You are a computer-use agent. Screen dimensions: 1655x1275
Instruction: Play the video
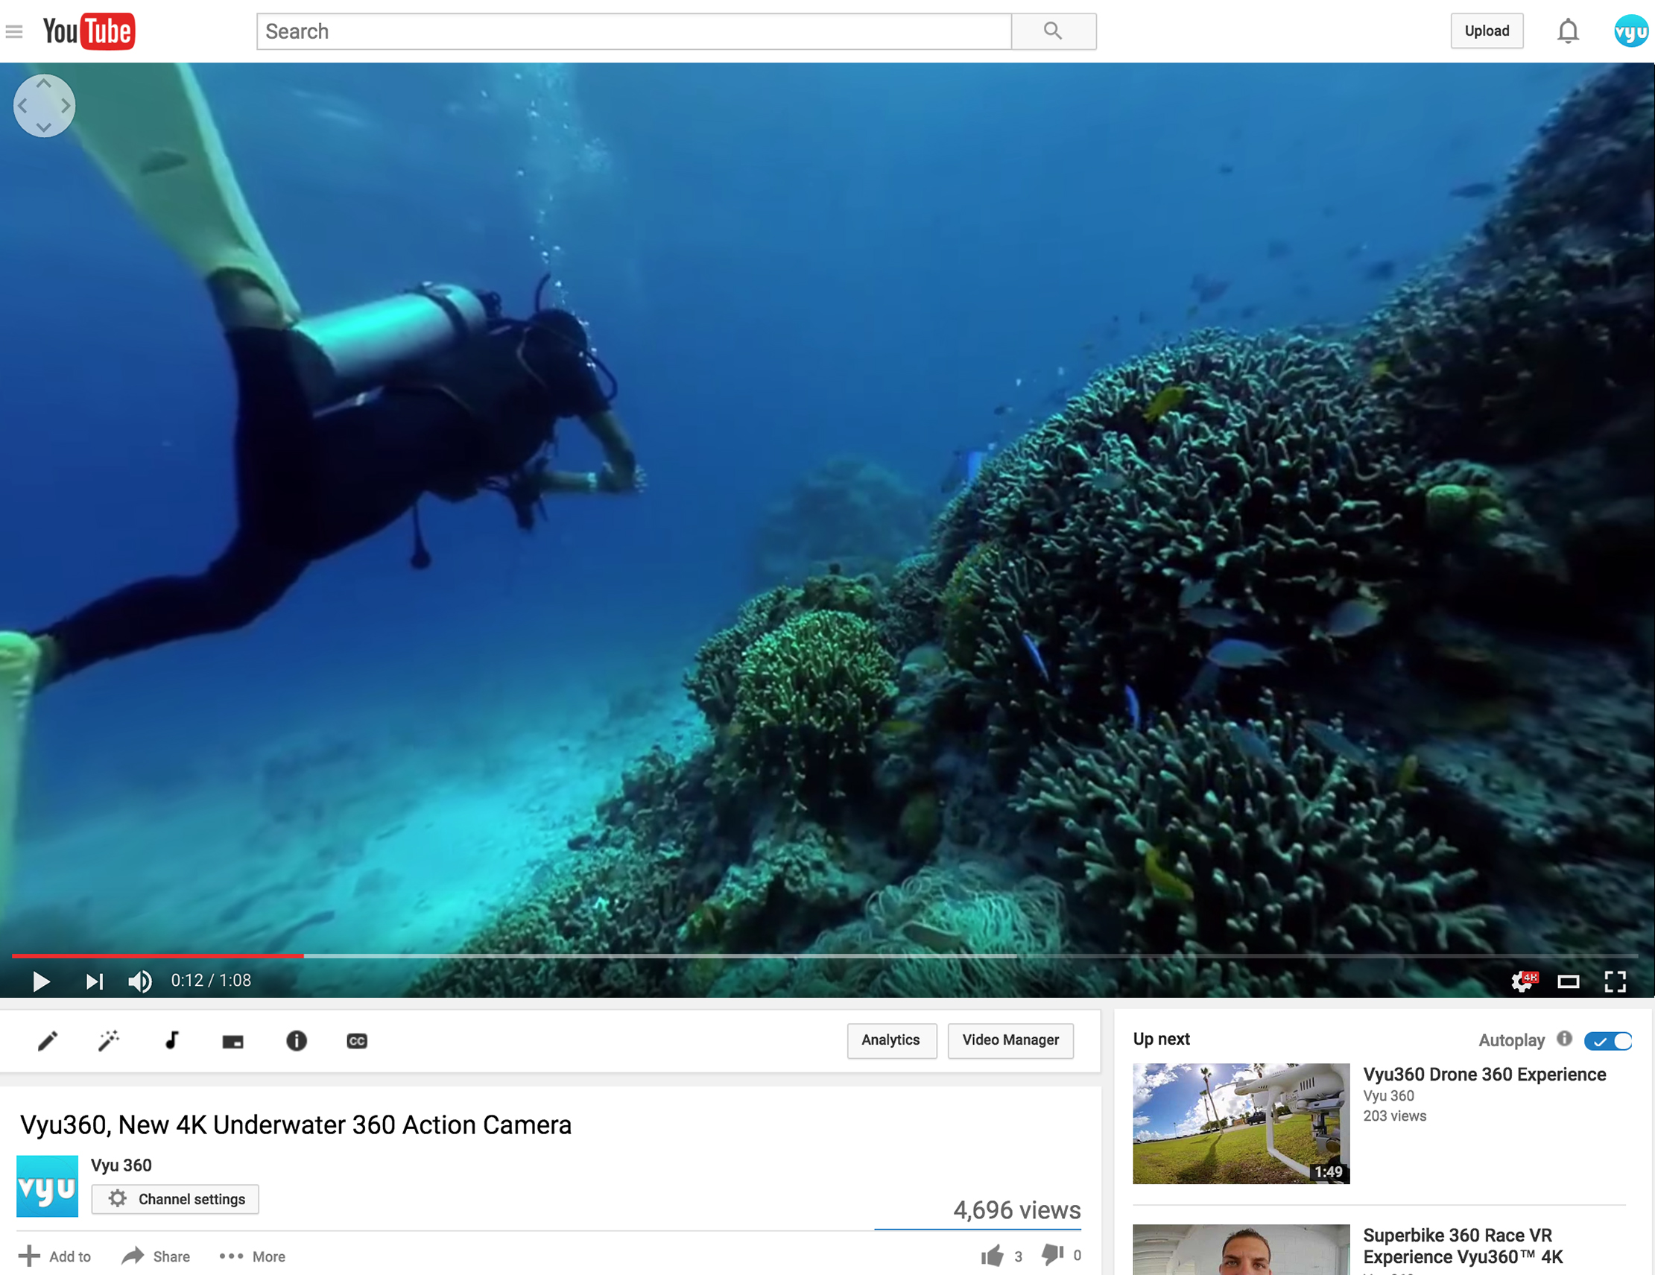click(42, 981)
